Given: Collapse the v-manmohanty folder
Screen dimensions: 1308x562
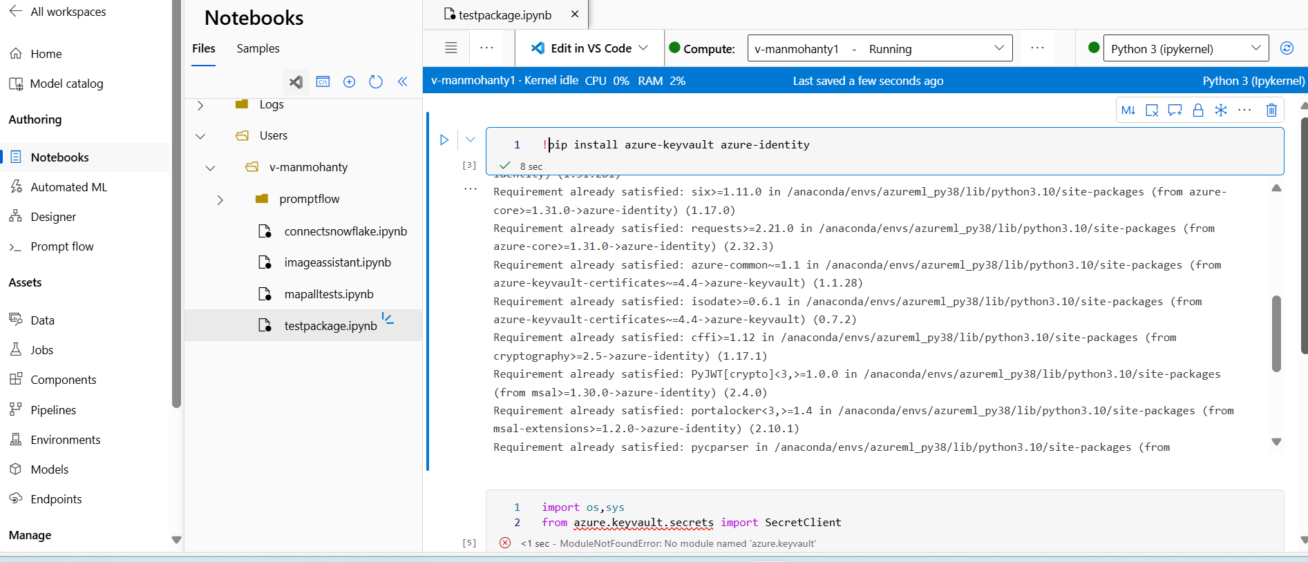Looking at the screenshot, I should point(210,168).
